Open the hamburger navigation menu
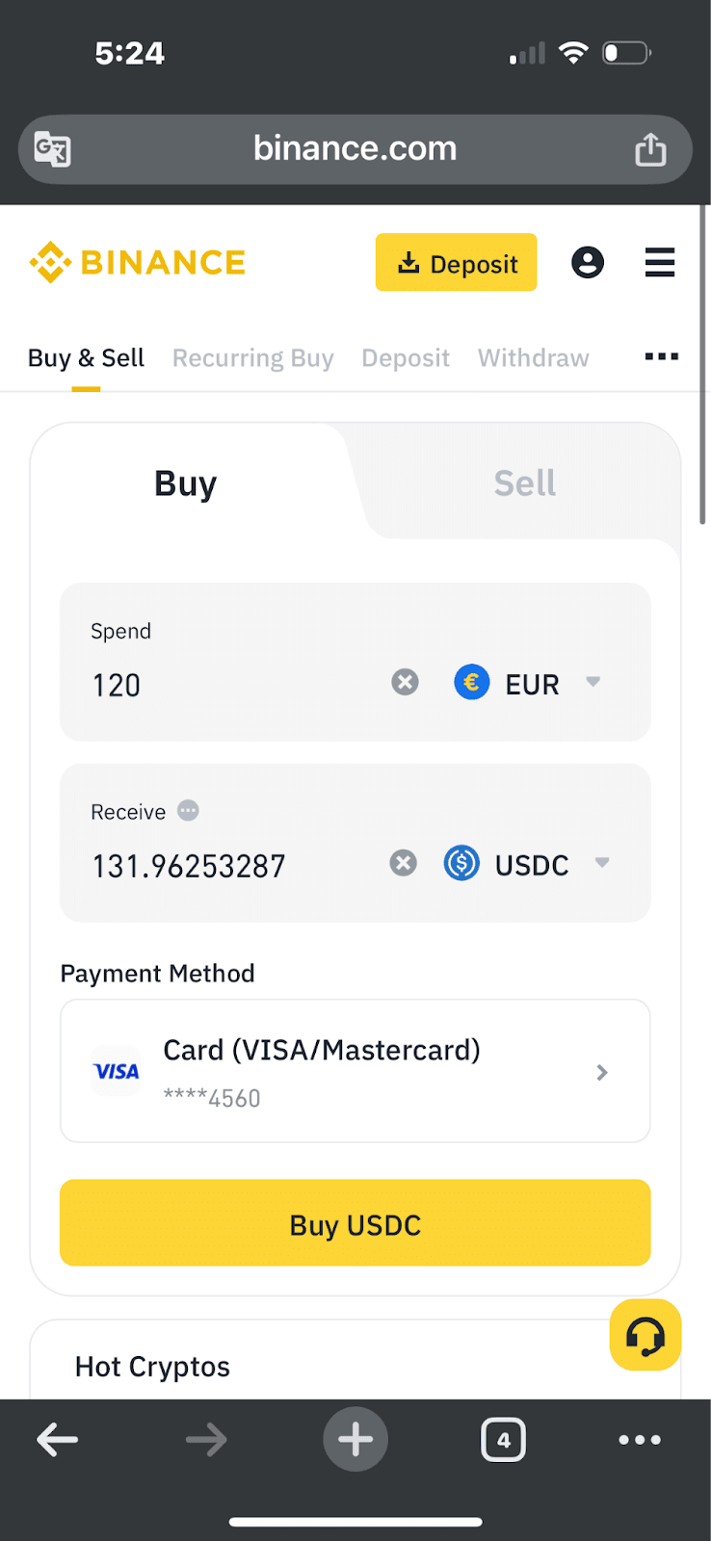 pyautogui.click(x=660, y=262)
